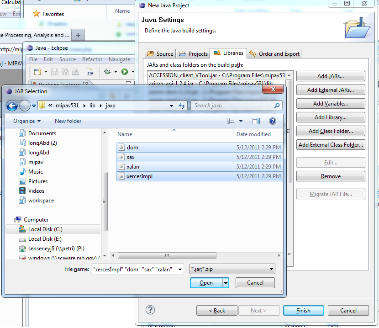Click the Add External JARs button

coord(330,90)
